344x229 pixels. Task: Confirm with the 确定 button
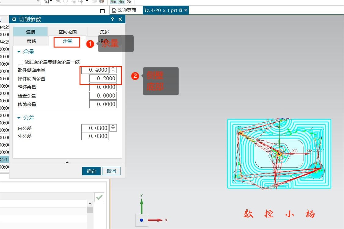[x=91, y=171]
